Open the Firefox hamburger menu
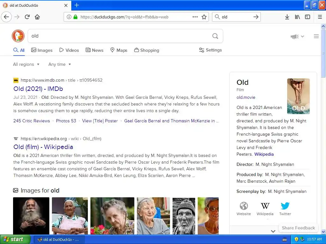Image resolution: width=326 pixels, height=244 pixels. coord(320,17)
